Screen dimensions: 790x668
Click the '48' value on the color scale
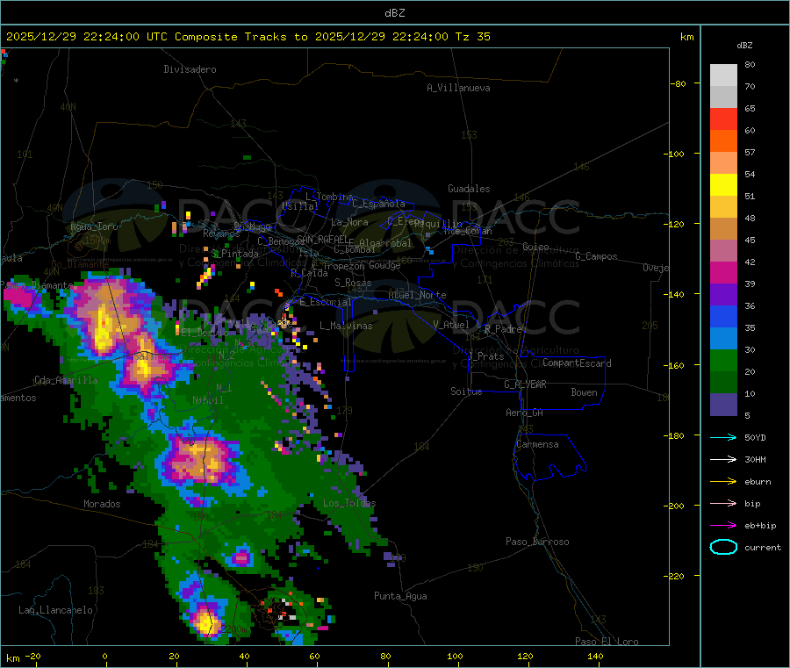point(750,219)
